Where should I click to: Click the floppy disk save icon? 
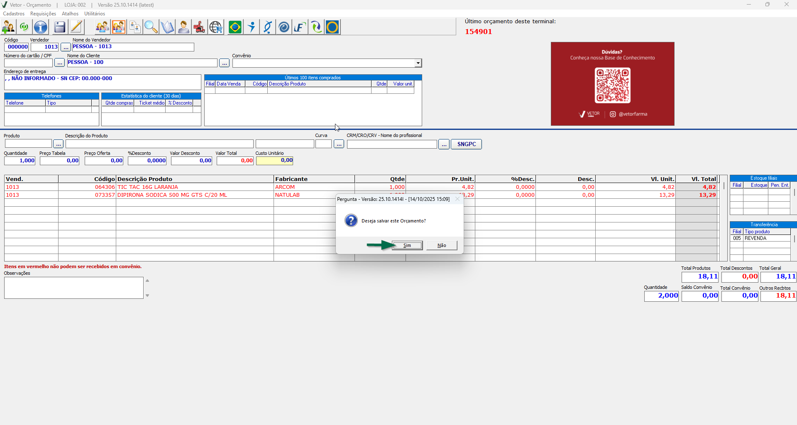tap(60, 27)
